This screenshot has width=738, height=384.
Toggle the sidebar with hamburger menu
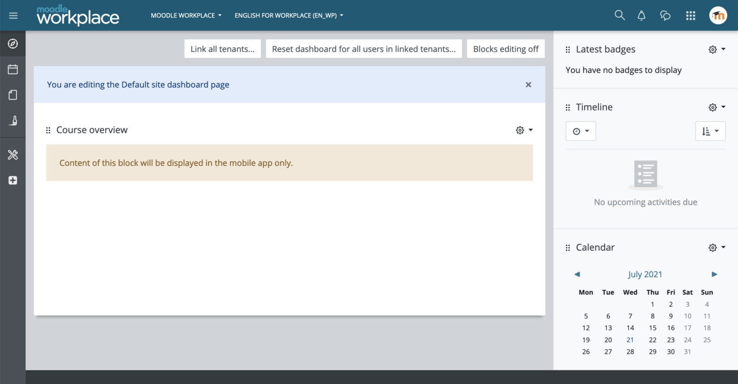13,15
